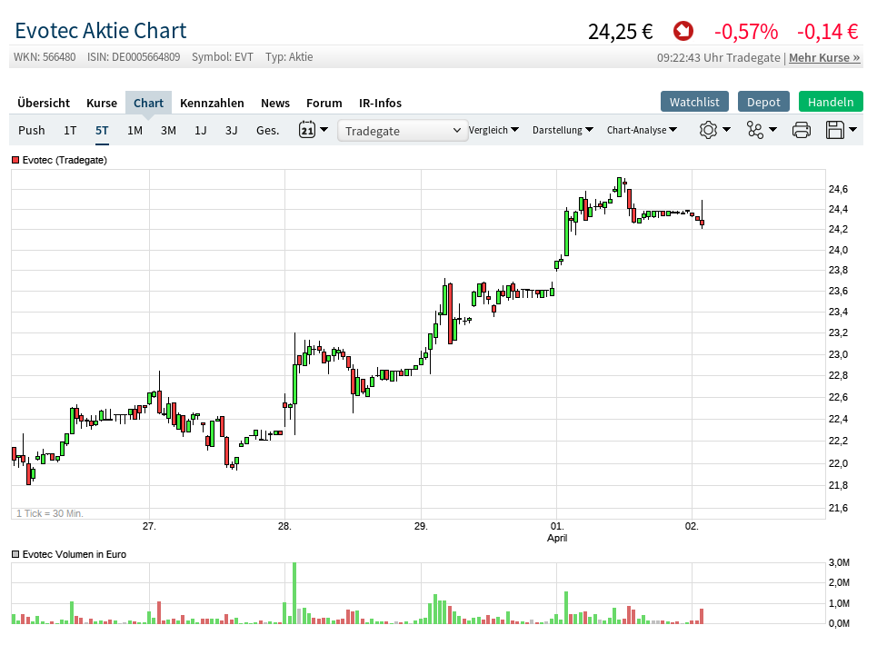Expand the Chart-Analyse dropdown
Viewport: 877px width, 645px height.
(x=642, y=130)
